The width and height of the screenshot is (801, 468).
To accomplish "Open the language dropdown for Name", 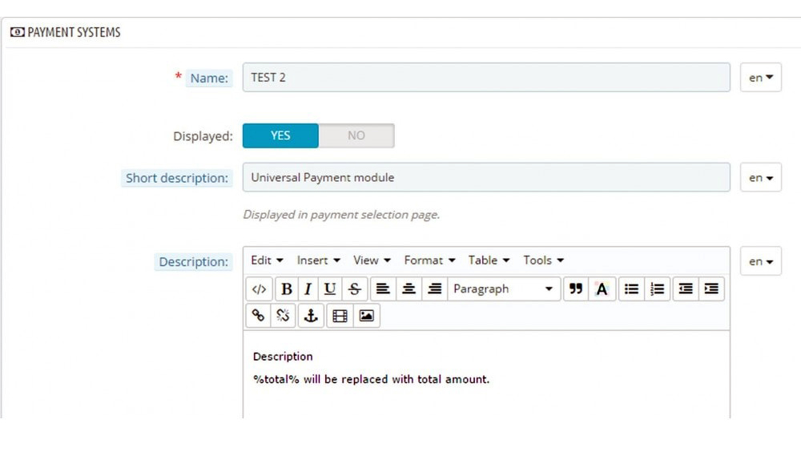I will [x=761, y=78].
